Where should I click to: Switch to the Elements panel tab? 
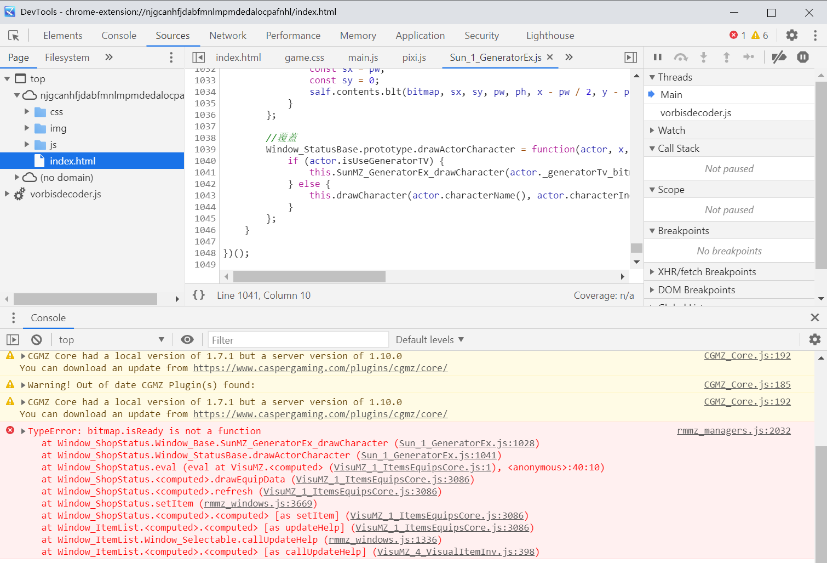[x=63, y=36]
